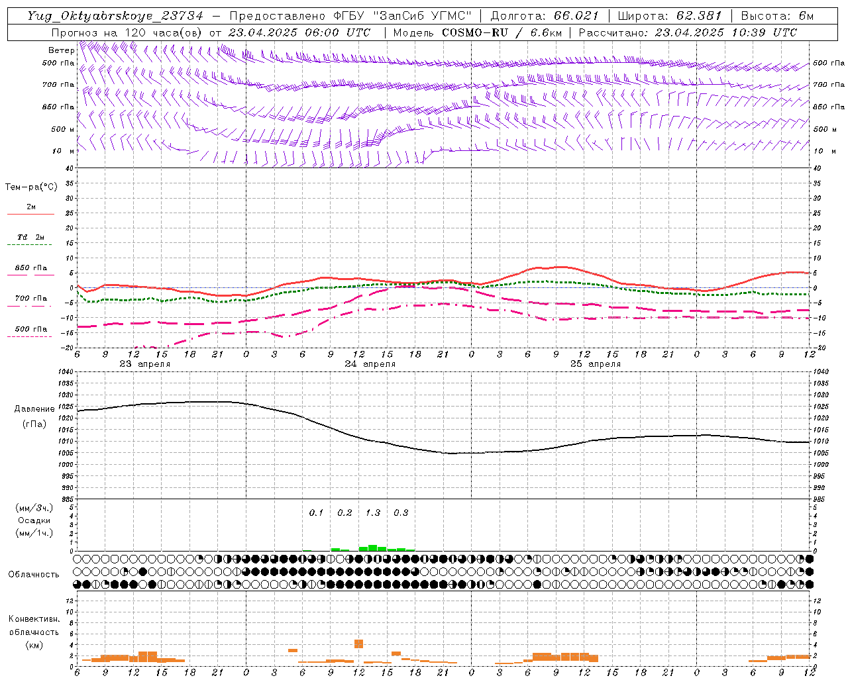Screen dimensions: 848x678
Task: Click the tallest orange convective cloud bar
Action: tap(359, 644)
